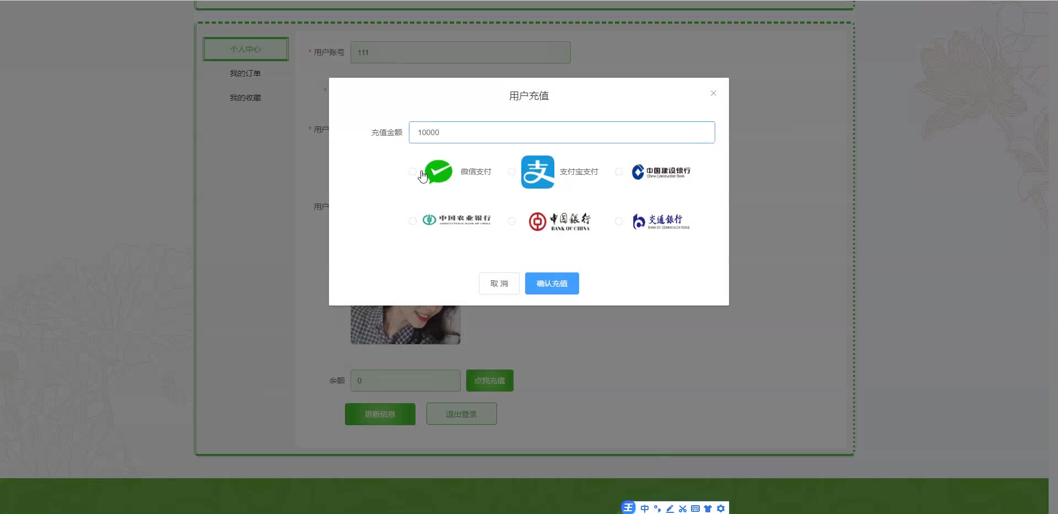Click the 取消 button
The width and height of the screenshot is (1058, 514).
pos(499,283)
